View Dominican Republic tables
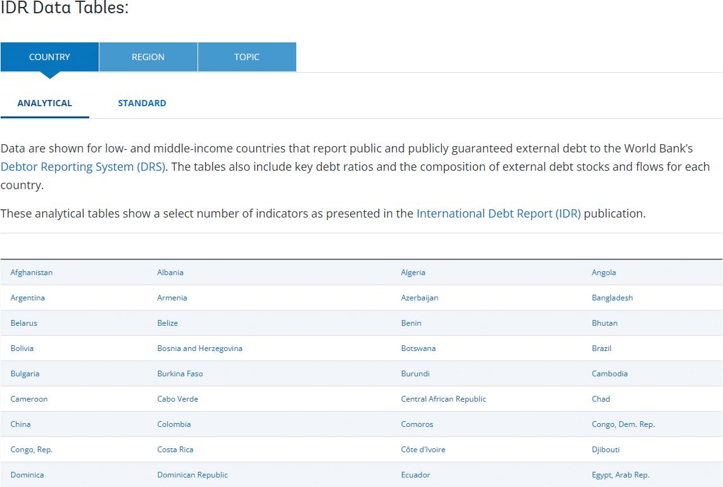This screenshot has width=723, height=487. click(192, 475)
